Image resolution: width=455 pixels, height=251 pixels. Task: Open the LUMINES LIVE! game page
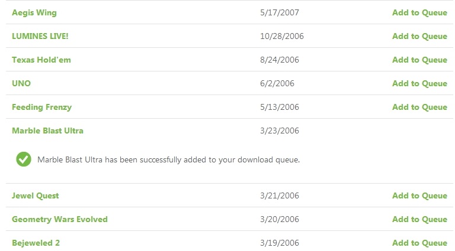40,36
